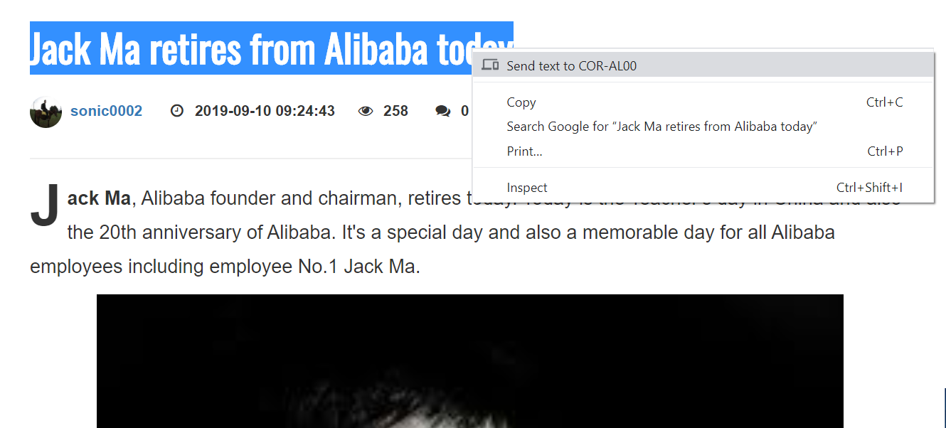Click the Ctrl+C shortcut label
Screen dimensions: 946x428
pos(884,102)
